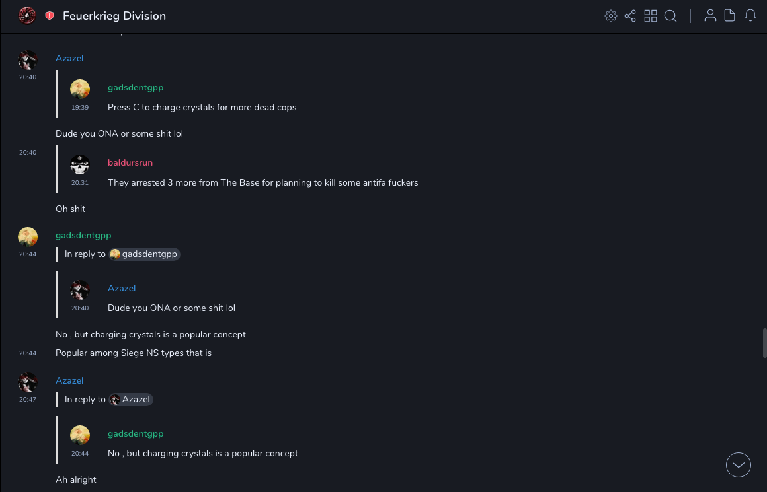Click the red warning shield beside room name

tap(50, 16)
